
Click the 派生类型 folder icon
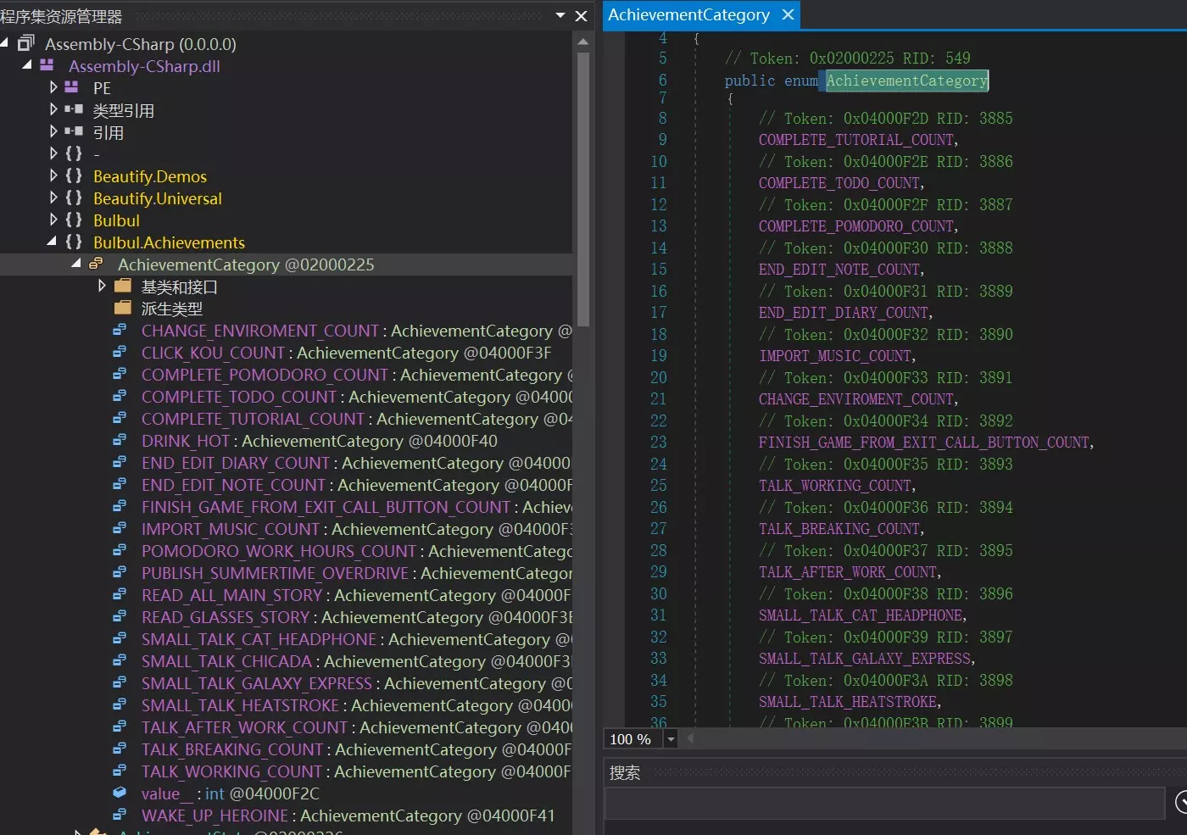click(x=123, y=308)
